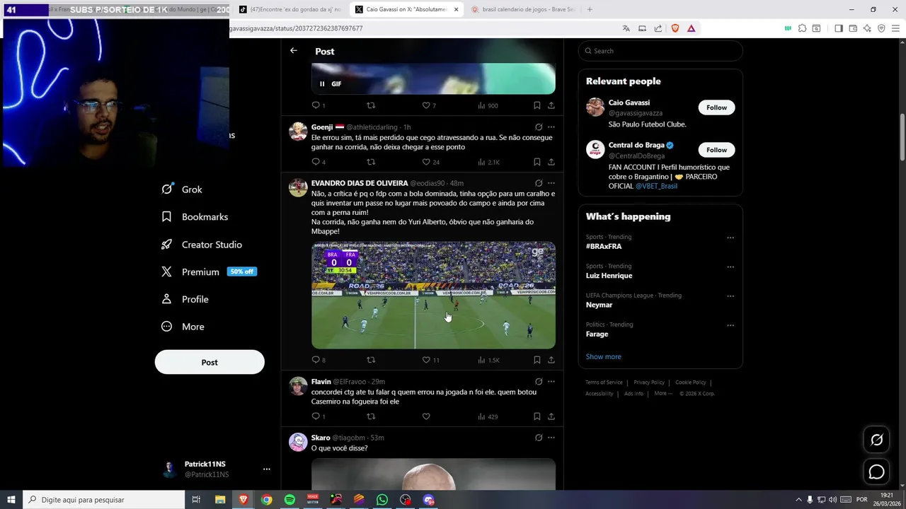Repost Flavin's reply
This screenshot has width=906, height=509.
click(x=371, y=416)
